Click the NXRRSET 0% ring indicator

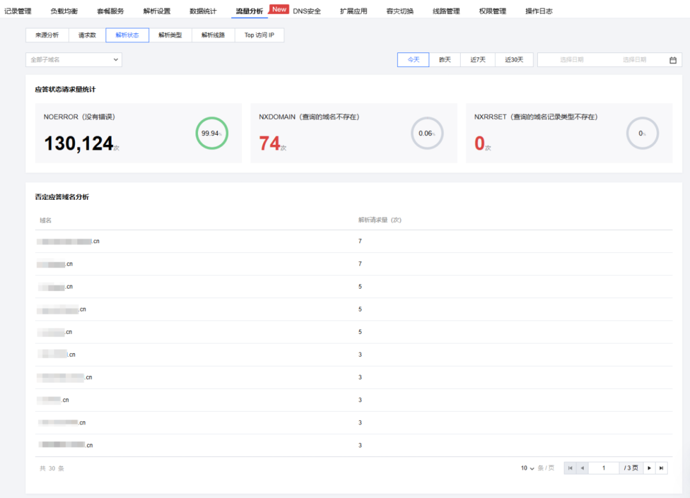(x=643, y=133)
